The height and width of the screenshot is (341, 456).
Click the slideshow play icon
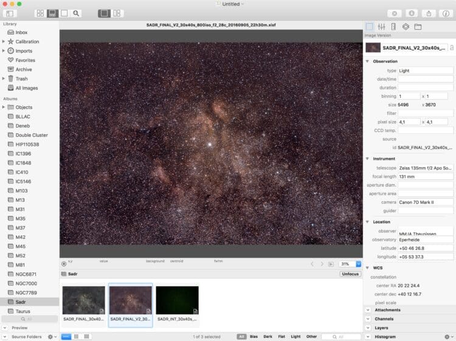point(331,264)
